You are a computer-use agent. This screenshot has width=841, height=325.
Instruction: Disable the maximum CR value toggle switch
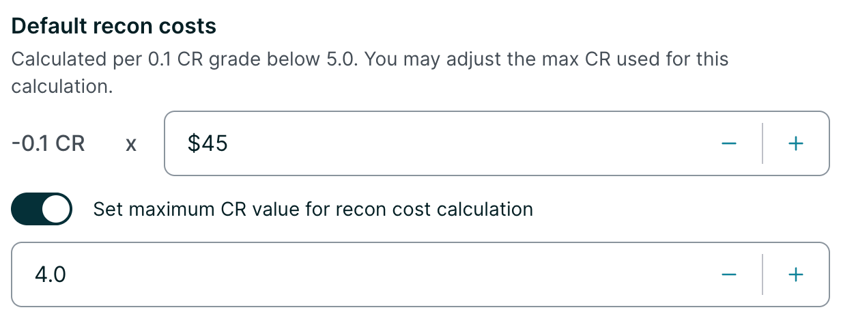point(42,209)
